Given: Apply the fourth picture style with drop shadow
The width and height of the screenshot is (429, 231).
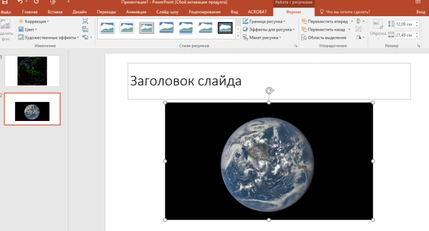Looking at the screenshot, I should pyautogui.click(x=167, y=28).
